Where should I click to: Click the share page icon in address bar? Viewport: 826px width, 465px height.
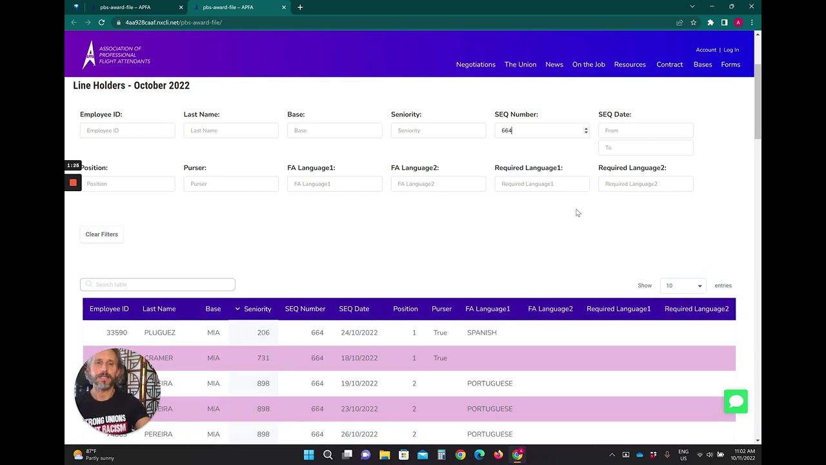tap(680, 23)
